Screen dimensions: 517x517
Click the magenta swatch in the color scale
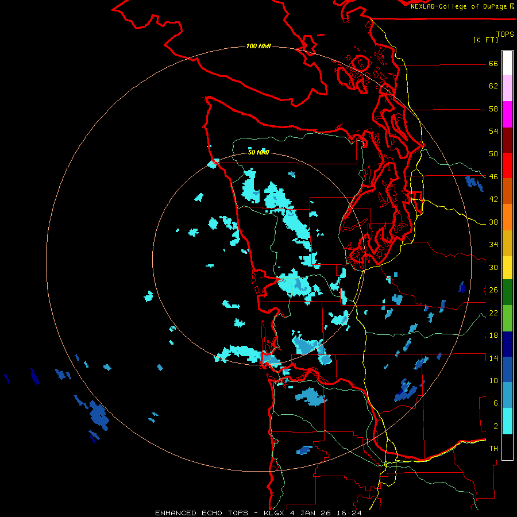coord(507,114)
